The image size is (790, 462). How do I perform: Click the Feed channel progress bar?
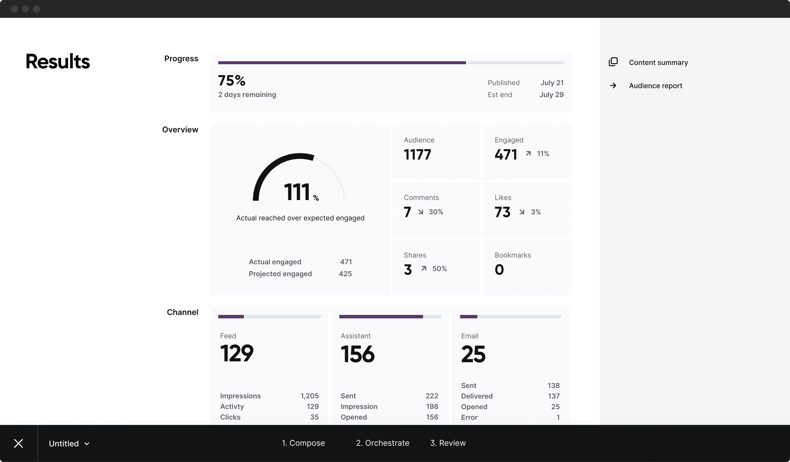pos(269,317)
